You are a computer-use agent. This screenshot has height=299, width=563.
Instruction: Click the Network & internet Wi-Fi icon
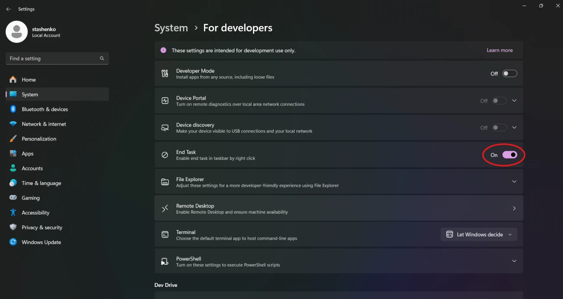[x=13, y=124]
